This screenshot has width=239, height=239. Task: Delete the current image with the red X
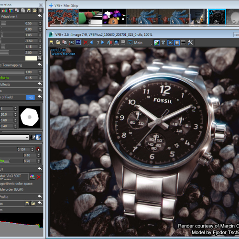coord(86,43)
